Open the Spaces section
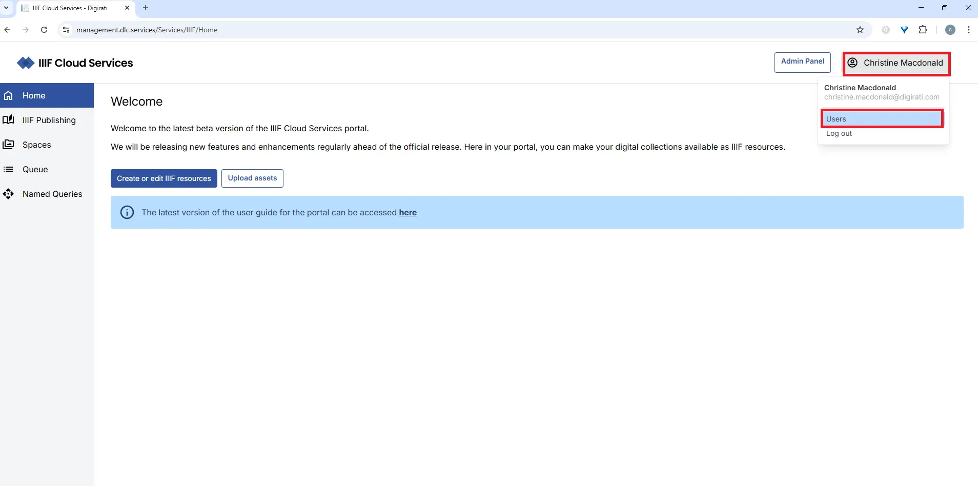Screen dimensions: 978x486 (x=36, y=145)
